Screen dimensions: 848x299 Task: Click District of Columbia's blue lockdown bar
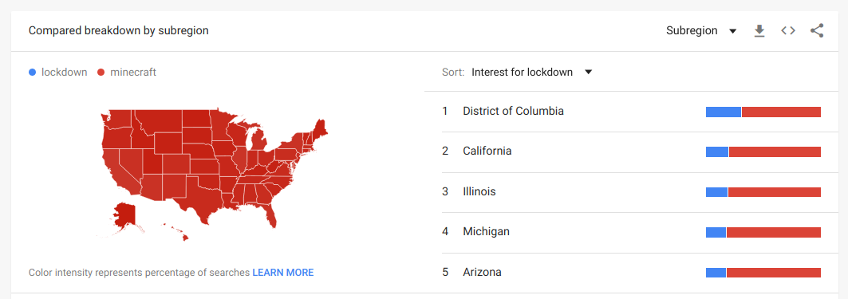(723, 112)
